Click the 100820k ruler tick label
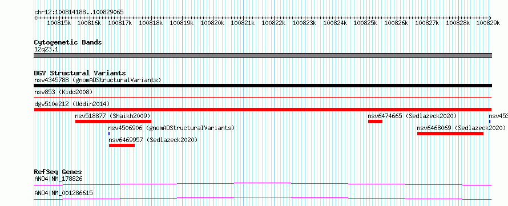508x206 pixels. click(x=212, y=23)
